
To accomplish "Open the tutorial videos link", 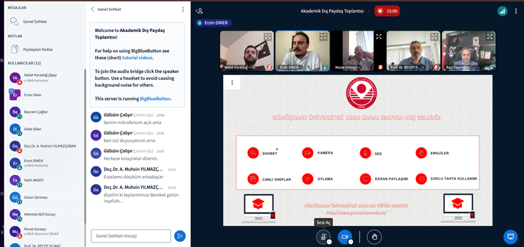I will tap(137, 58).
